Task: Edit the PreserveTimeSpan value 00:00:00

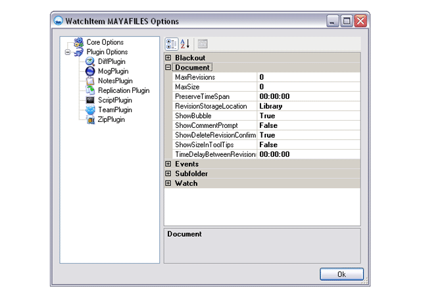Action: (x=309, y=97)
